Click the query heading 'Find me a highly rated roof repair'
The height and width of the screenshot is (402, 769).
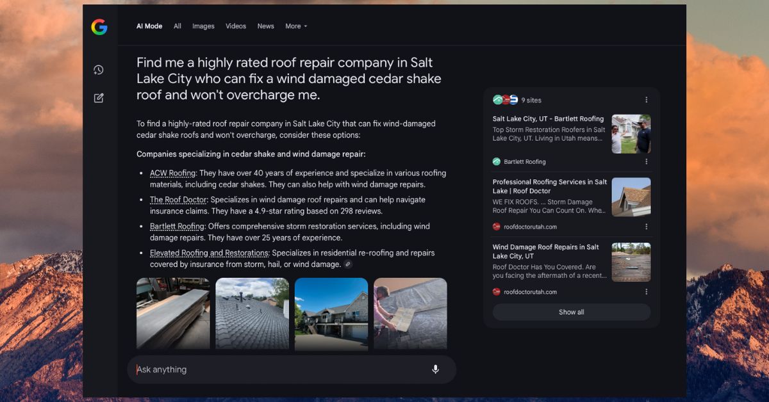pyautogui.click(x=289, y=79)
